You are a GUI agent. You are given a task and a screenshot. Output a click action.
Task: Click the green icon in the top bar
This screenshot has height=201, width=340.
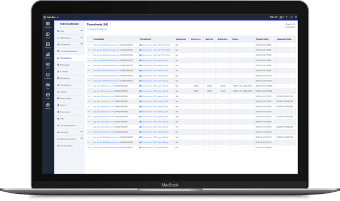(287, 17)
